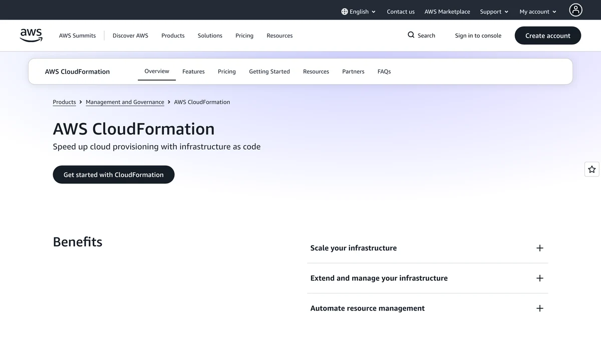Click the 'Speed up cloud provisioning' tagline

[157, 147]
